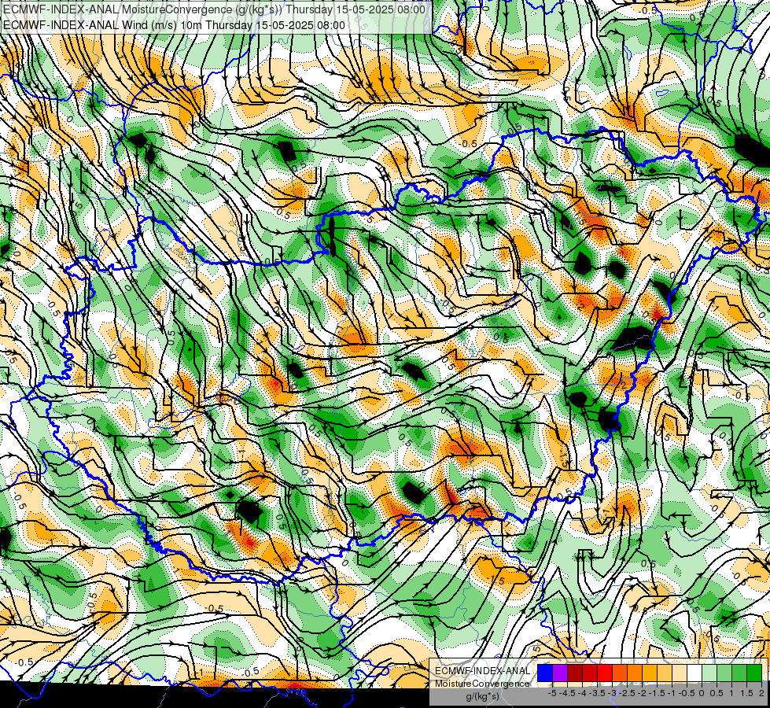This screenshot has width=770, height=708.
Task: Click the -2.5 tick label on the legend scale
Action: coord(627,693)
